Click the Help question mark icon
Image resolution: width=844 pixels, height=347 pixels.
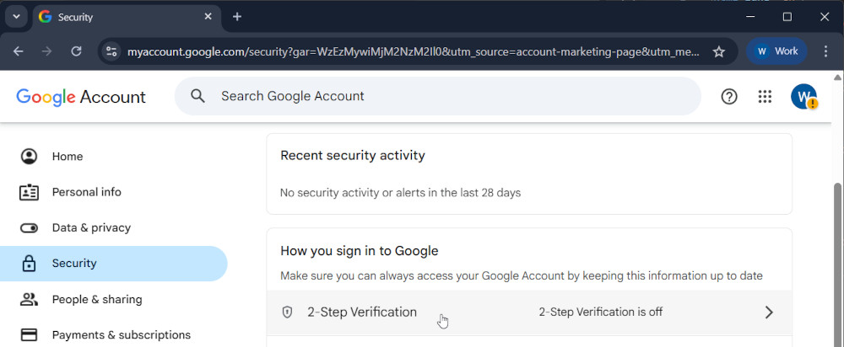click(x=729, y=97)
